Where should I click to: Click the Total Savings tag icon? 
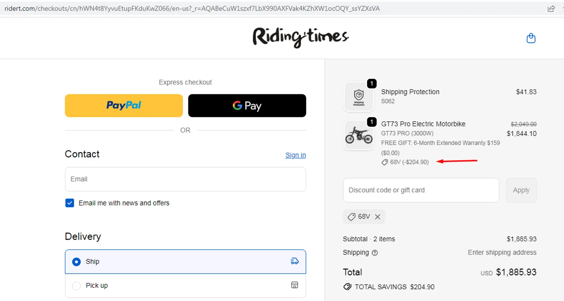347,287
